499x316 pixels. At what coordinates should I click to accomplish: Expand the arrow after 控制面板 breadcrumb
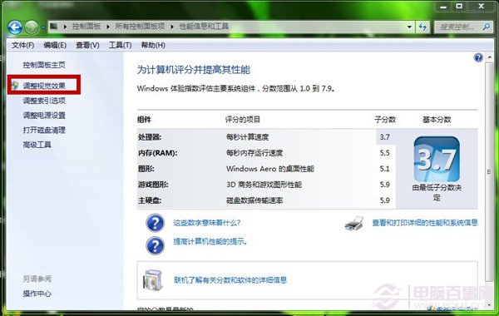[x=108, y=27]
